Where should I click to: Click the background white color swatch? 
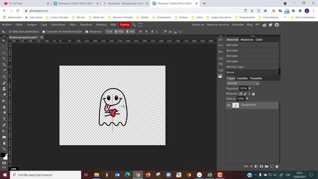click(x=6, y=158)
